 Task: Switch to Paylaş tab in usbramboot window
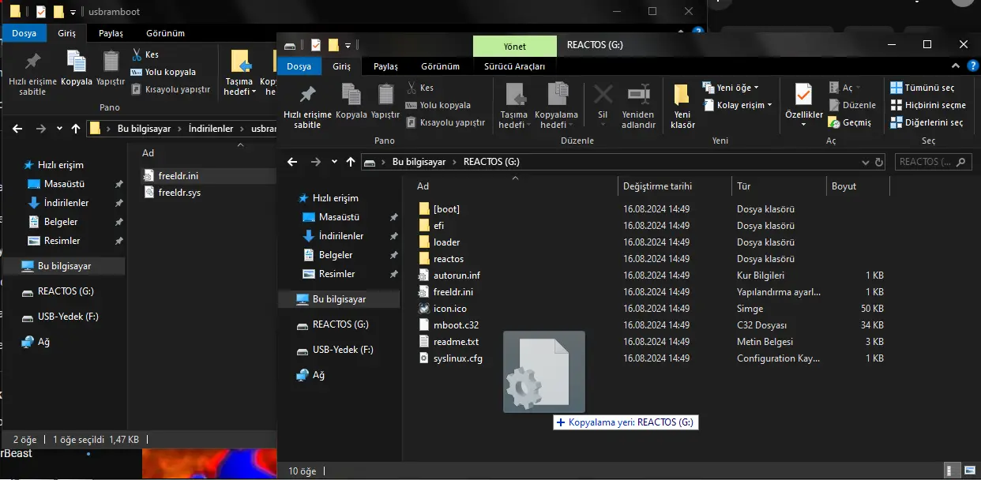[x=111, y=33]
